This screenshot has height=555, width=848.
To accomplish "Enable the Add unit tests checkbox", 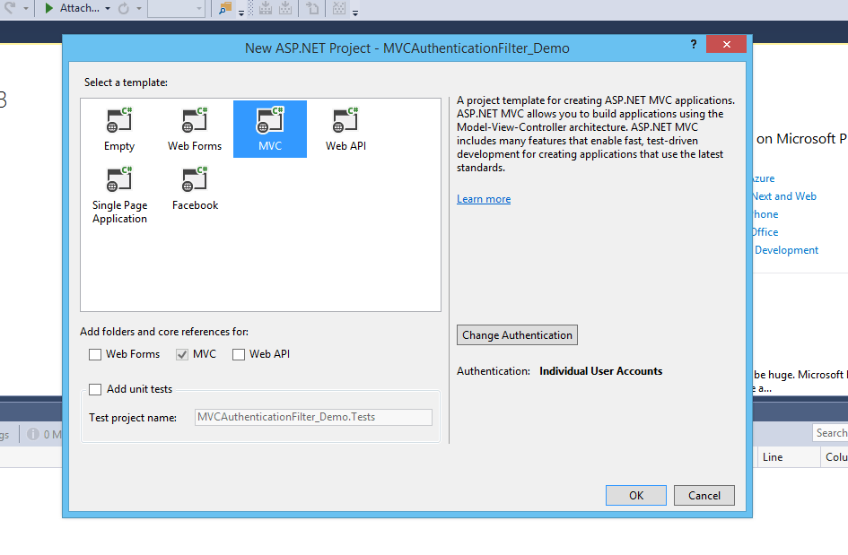I will point(95,388).
